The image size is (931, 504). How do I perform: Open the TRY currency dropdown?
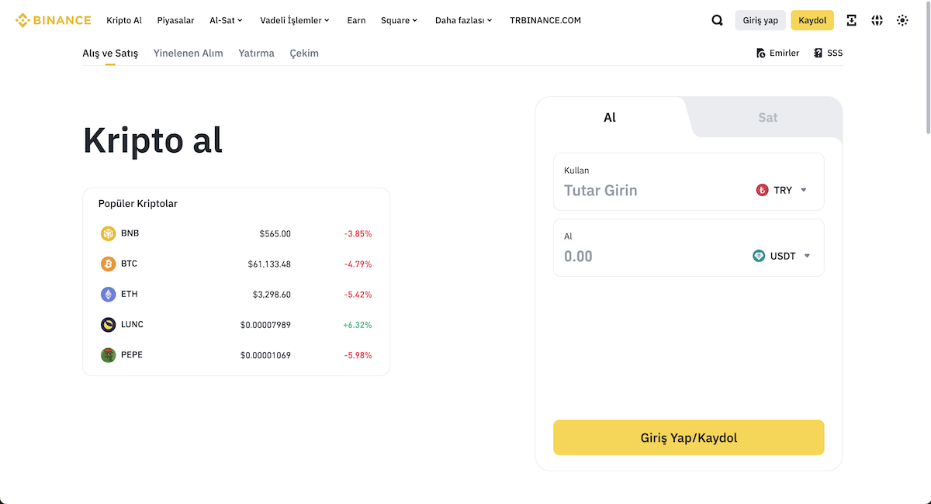pos(805,189)
